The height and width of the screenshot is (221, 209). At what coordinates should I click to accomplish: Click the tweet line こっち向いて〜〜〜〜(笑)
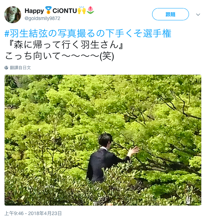click(x=59, y=56)
